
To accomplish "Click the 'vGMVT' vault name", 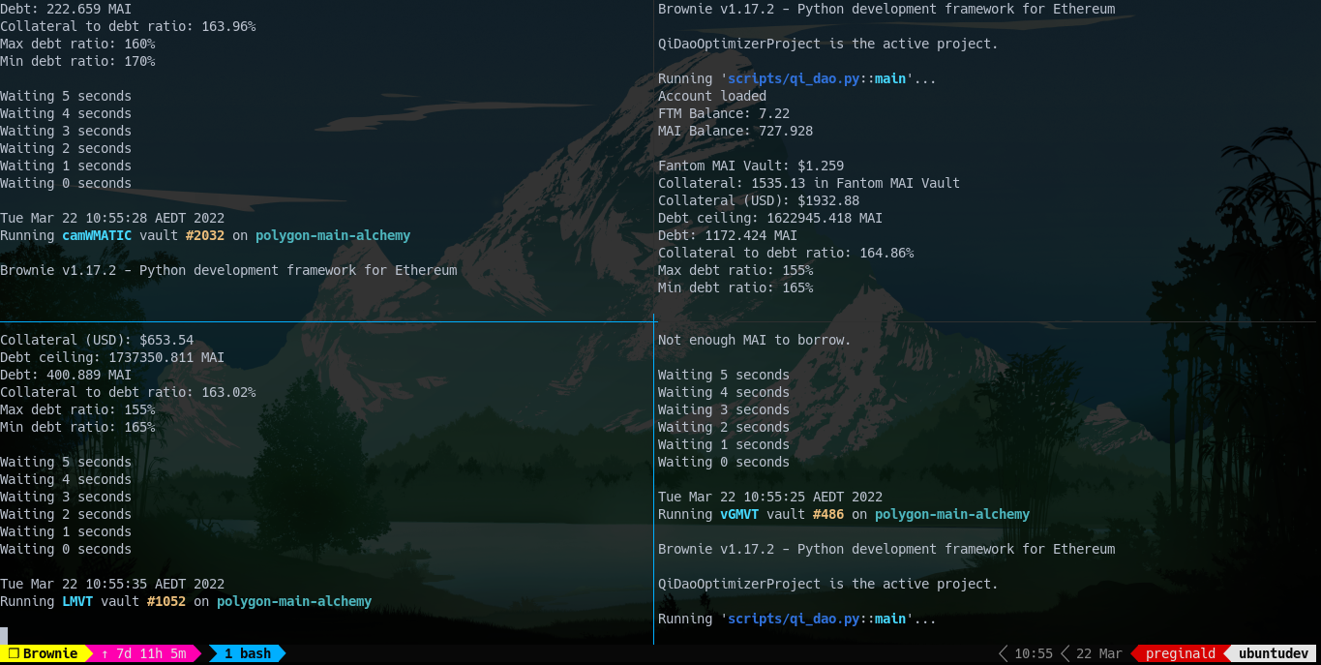I will point(739,514).
